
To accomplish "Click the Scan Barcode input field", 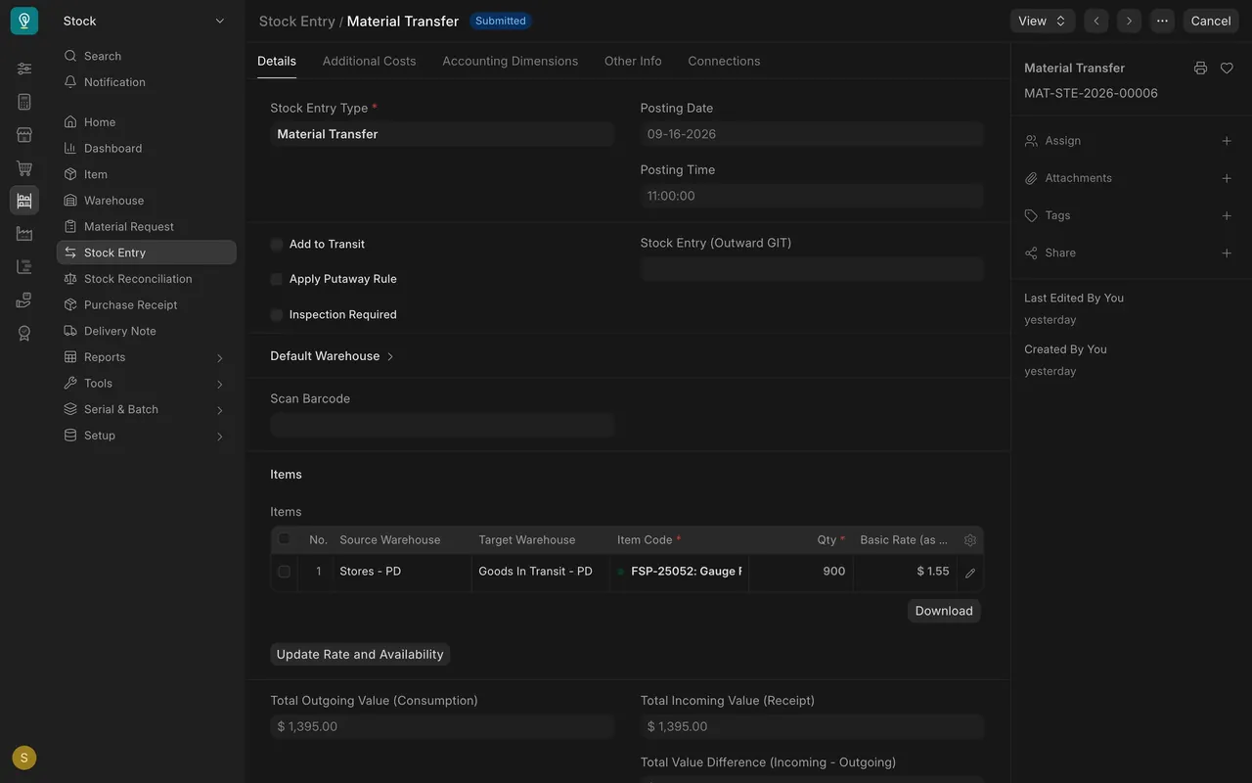I will [x=442, y=425].
